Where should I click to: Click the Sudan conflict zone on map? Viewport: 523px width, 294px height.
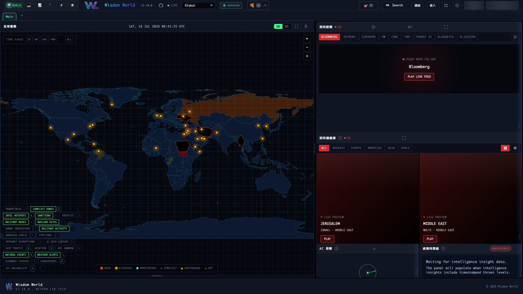(x=183, y=146)
